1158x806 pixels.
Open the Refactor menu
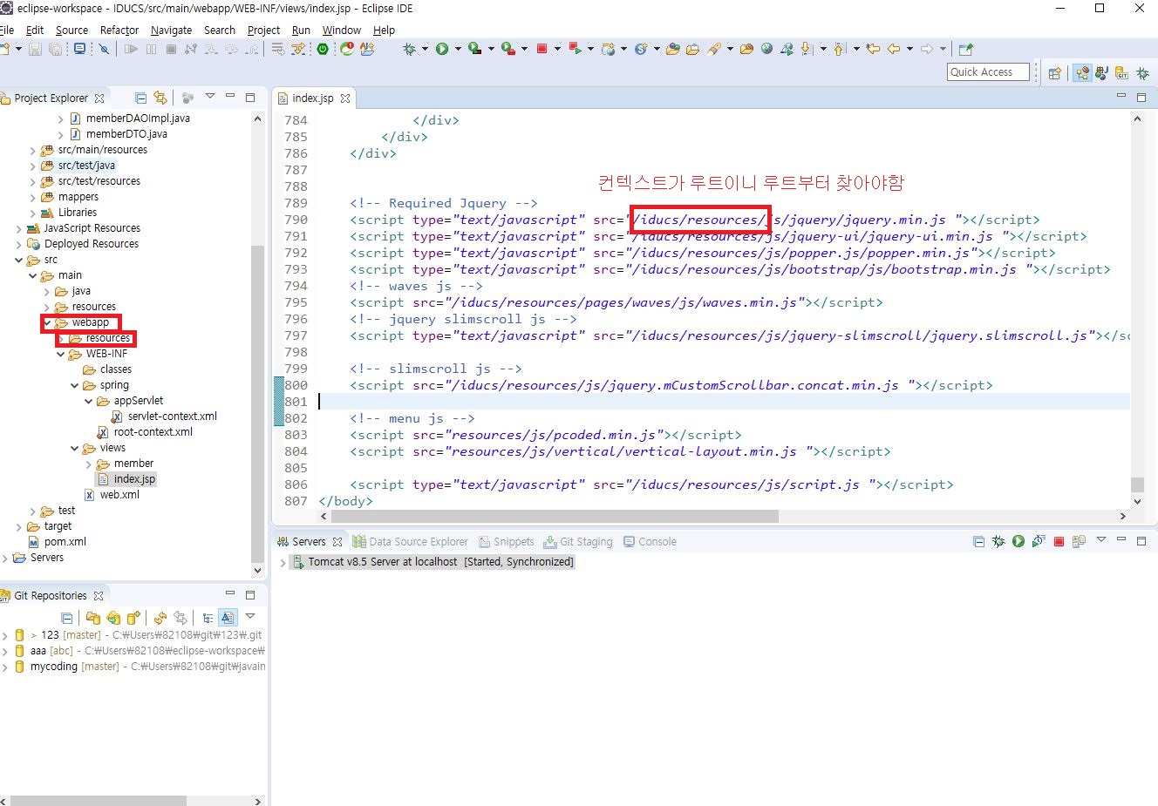119,30
